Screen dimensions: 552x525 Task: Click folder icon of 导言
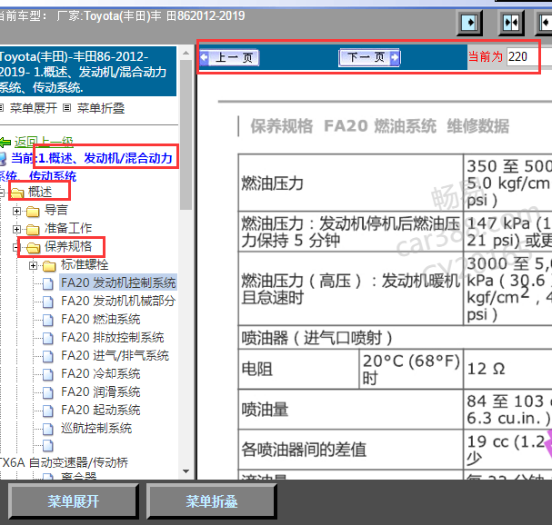pos(33,212)
